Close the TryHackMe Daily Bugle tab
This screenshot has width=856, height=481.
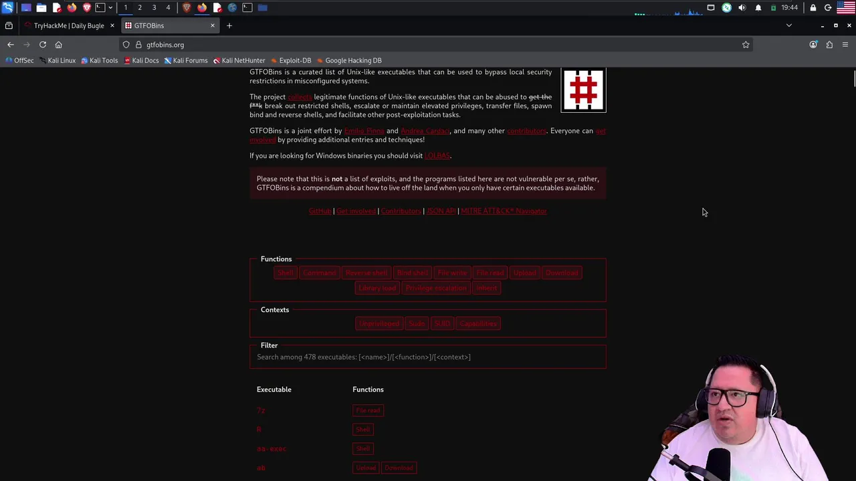click(x=112, y=25)
